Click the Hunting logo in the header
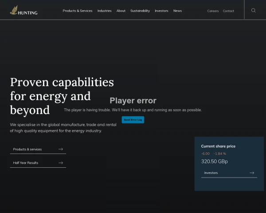The height and width of the screenshot is (213, 266). point(24,10)
